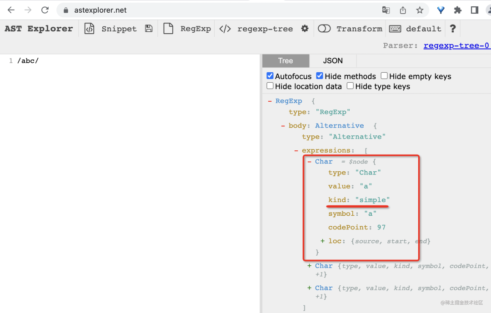
Task: Reload the astexplorer.net page
Action: point(45,10)
